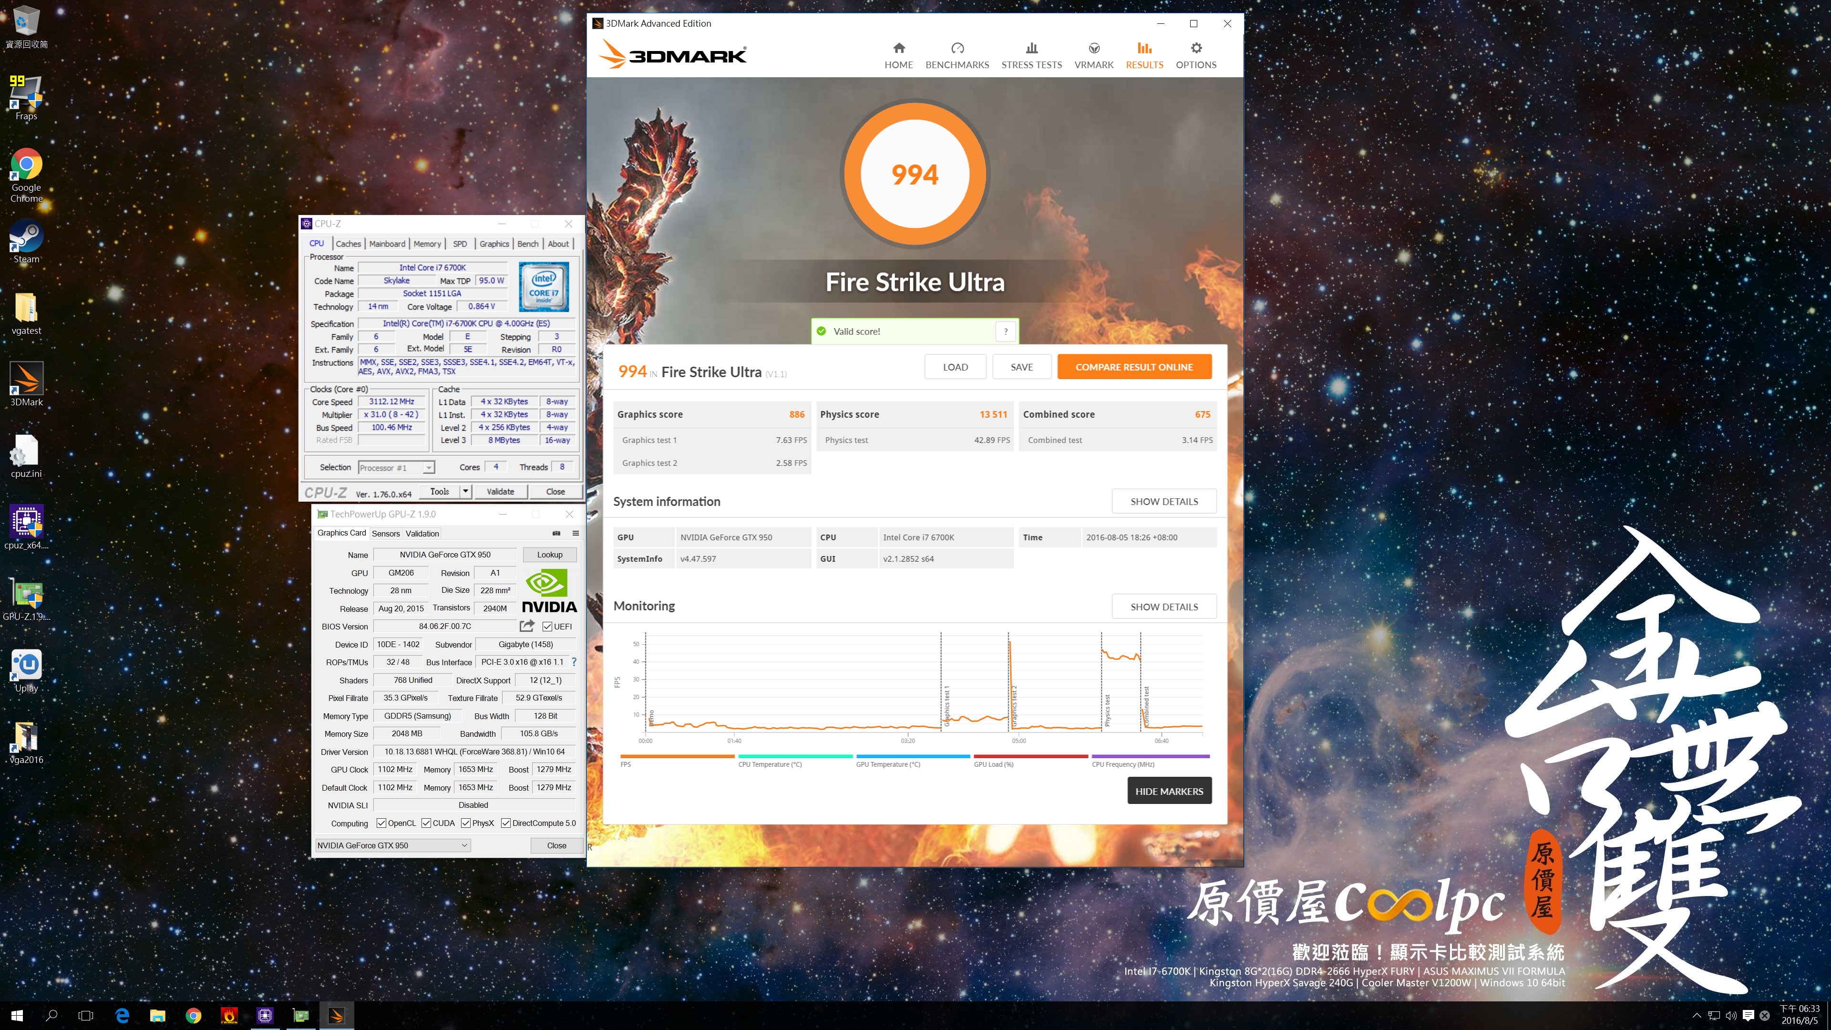Open Uplay from the desktop

pyautogui.click(x=26, y=670)
